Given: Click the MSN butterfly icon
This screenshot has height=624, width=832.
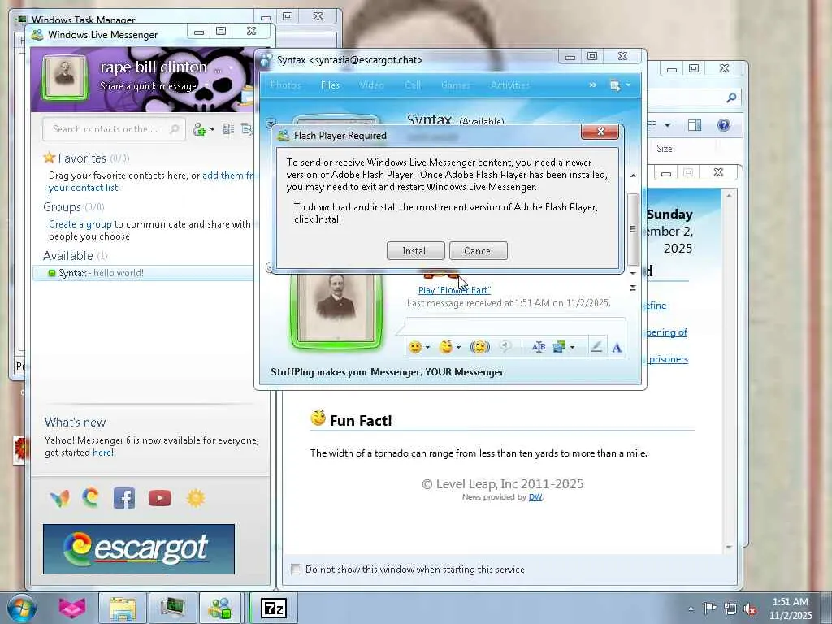Looking at the screenshot, I should tap(60, 498).
